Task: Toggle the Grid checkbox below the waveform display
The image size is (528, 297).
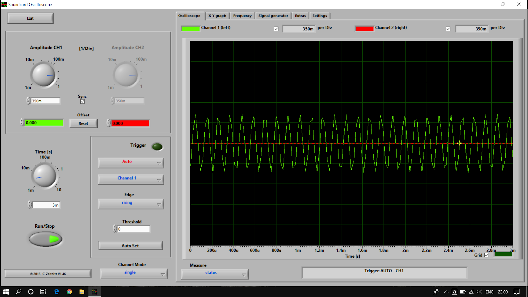Action: point(487,255)
